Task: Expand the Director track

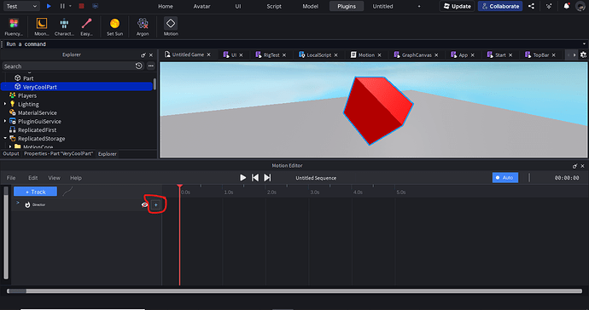Action: click(18, 203)
